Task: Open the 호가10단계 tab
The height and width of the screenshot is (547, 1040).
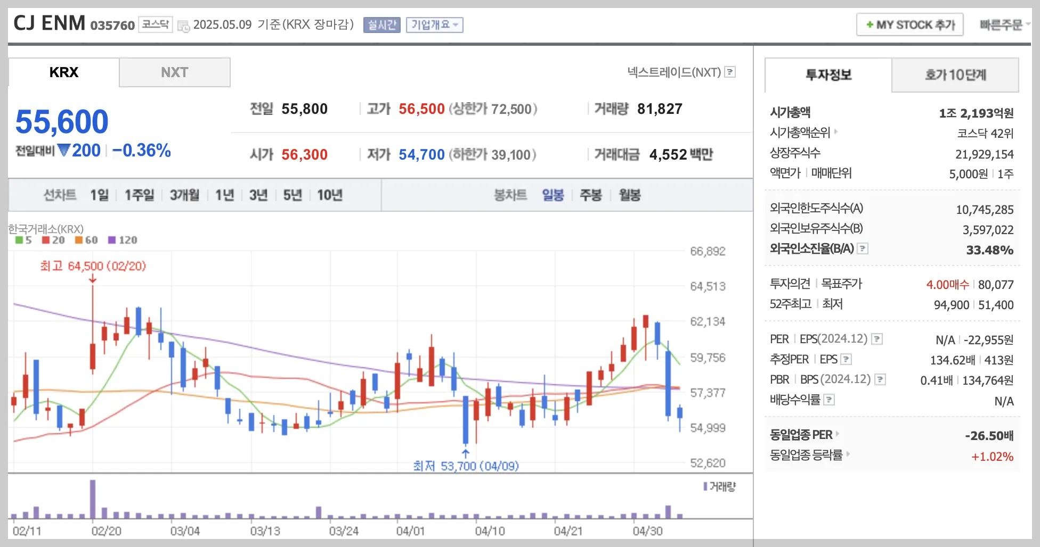Action: point(955,75)
